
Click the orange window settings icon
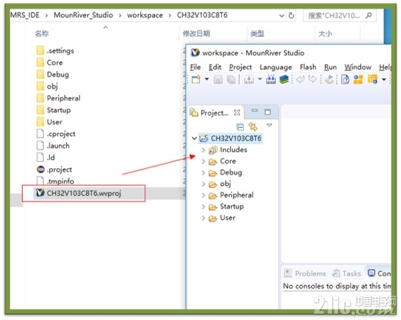tap(372, 79)
